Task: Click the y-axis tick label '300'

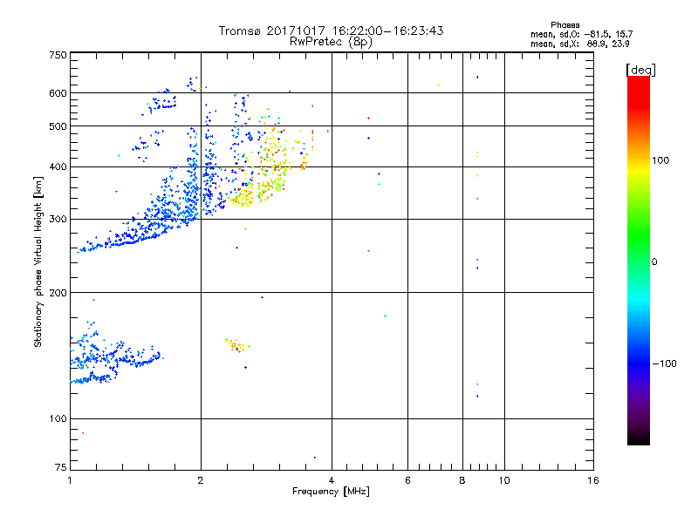Action: pos(58,220)
